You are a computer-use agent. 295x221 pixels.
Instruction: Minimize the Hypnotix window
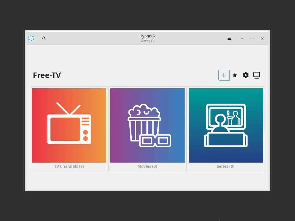pos(242,38)
